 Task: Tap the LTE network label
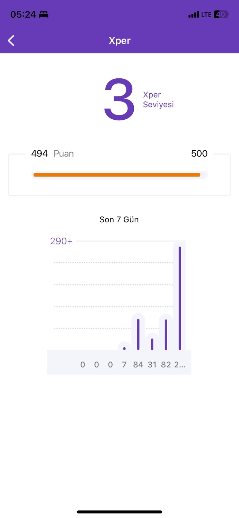pyautogui.click(x=206, y=15)
